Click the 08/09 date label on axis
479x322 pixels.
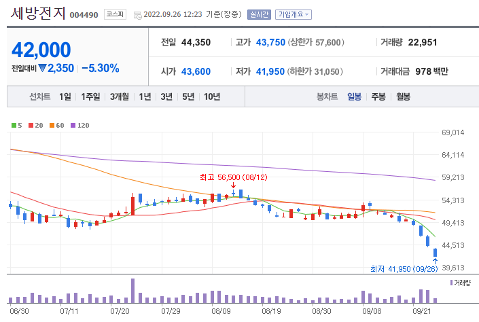coord(221,311)
